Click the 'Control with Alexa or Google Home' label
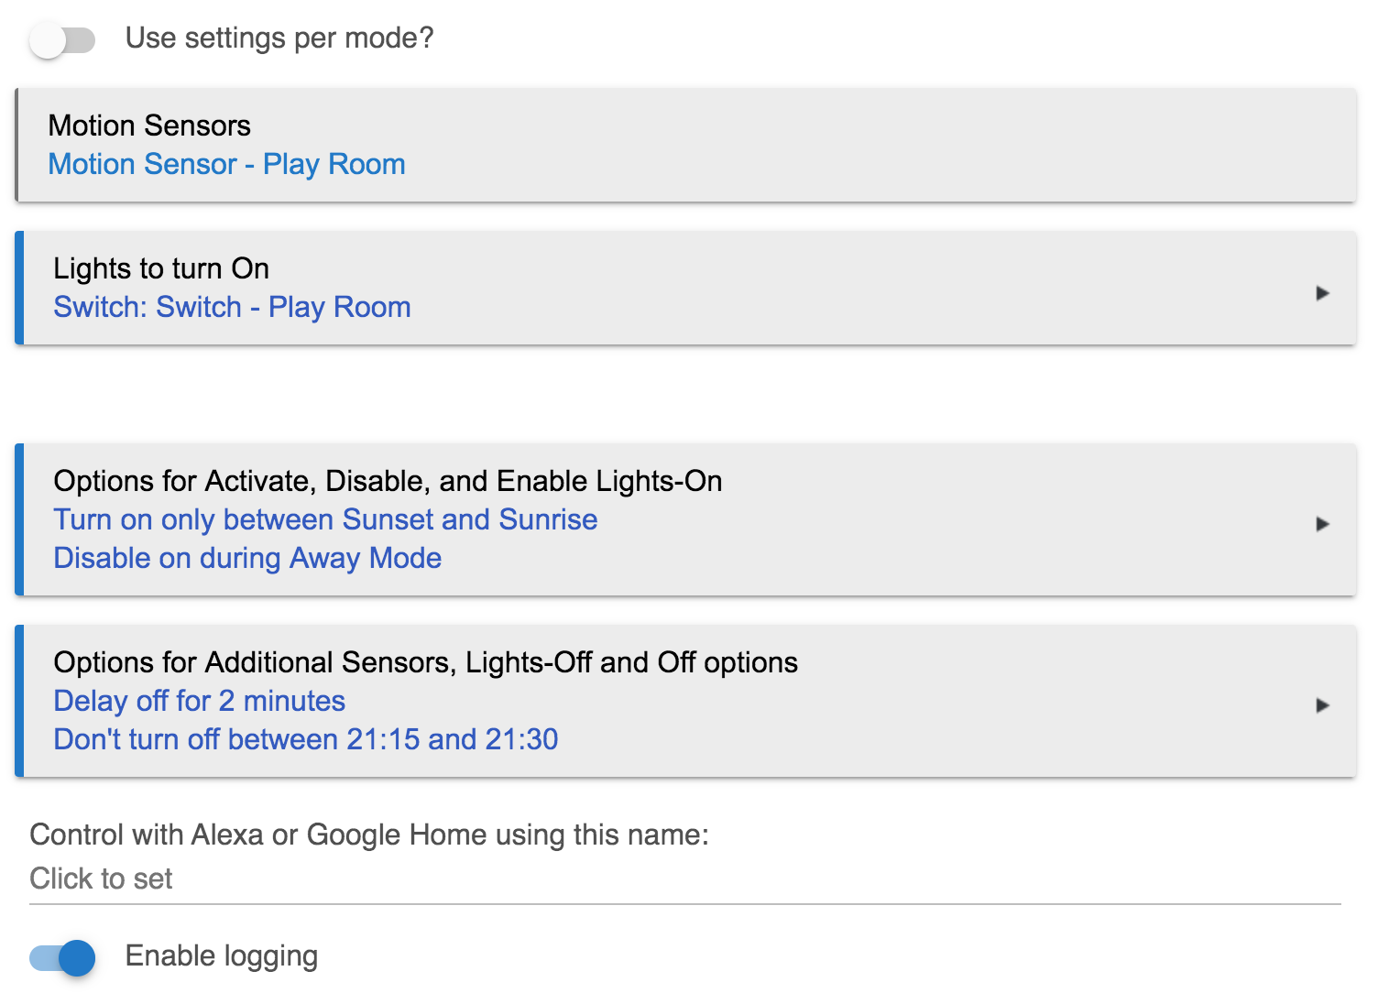The image size is (1378, 993). tap(369, 835)
